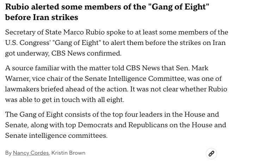This screenshot has height=161, width=253.
Task: Click "before Iran strikes" in the headline
Action: click(x=42, y=17)
